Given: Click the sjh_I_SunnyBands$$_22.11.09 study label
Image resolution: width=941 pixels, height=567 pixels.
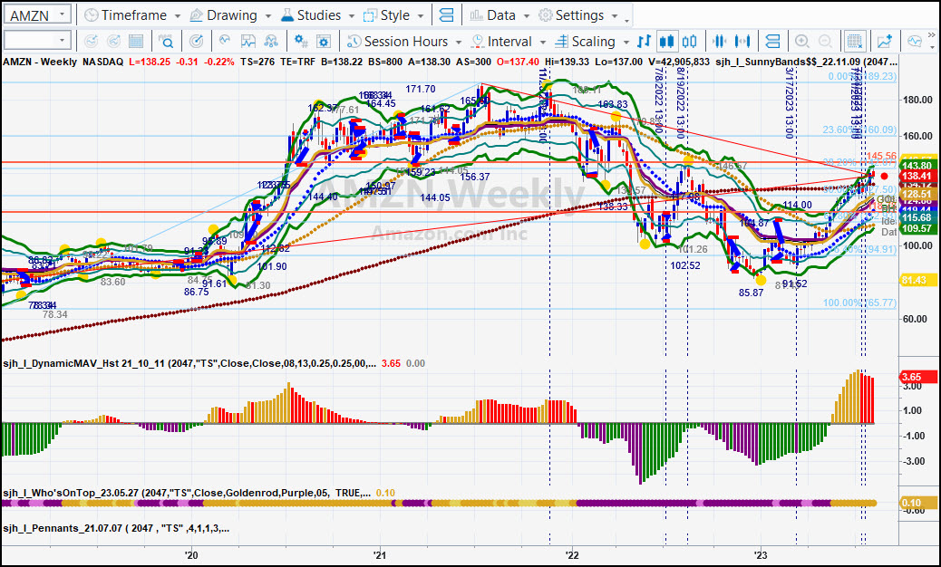Looking at the screenshot, I should [806, 62].
